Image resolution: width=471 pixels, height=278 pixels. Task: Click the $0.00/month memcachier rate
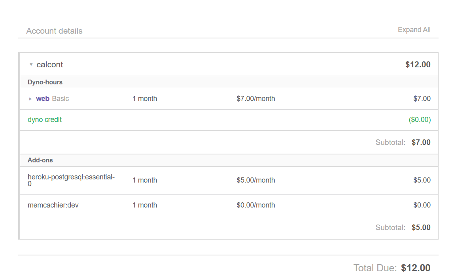coord(256,205)
